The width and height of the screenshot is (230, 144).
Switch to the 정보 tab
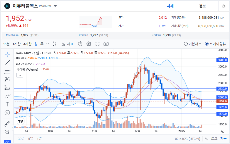tap(202, 6)
